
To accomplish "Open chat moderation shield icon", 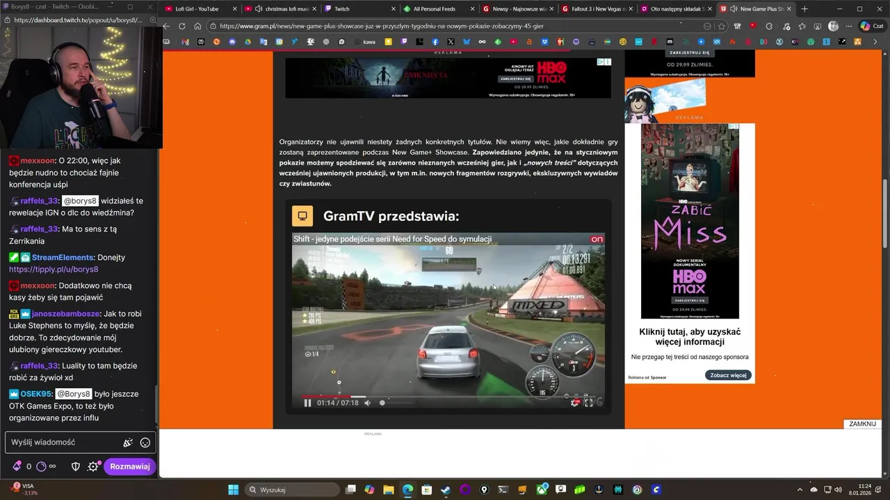I will coord(76,467).
